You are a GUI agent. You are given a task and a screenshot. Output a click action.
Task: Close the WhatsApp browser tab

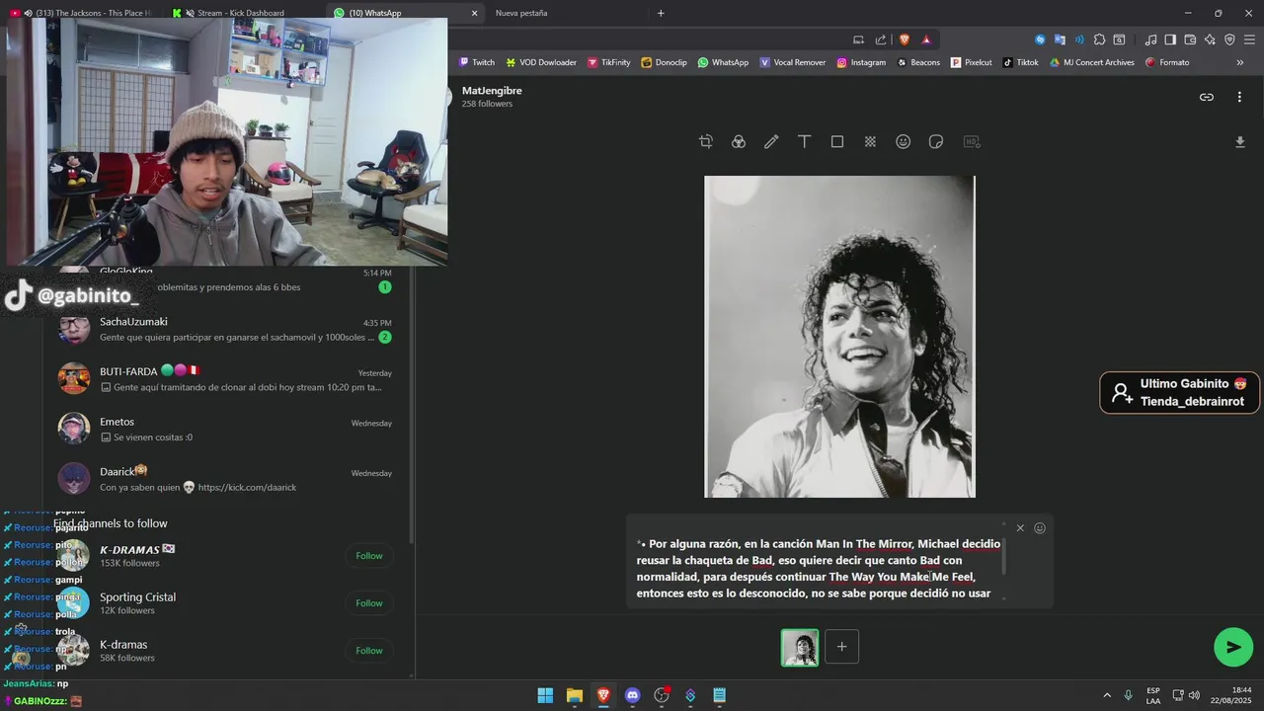pos(474,13)
